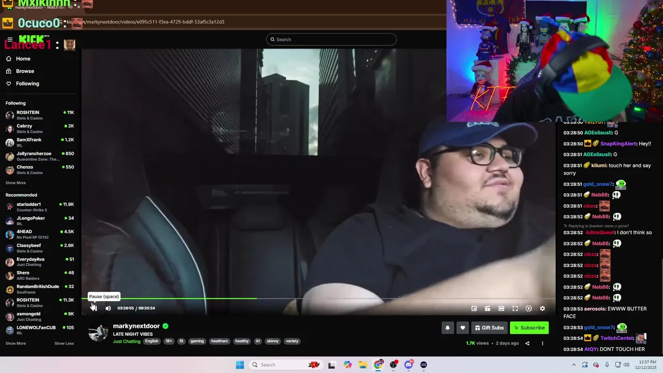Click the chat panel scrollbar

click(661, 306)
